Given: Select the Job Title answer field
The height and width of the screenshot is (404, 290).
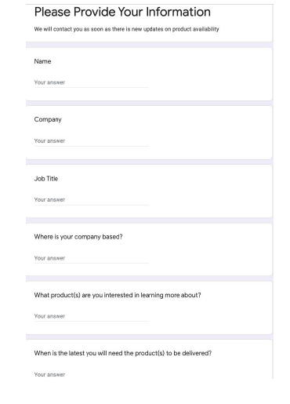Looking at the screenshot, I should click(92, 200).
